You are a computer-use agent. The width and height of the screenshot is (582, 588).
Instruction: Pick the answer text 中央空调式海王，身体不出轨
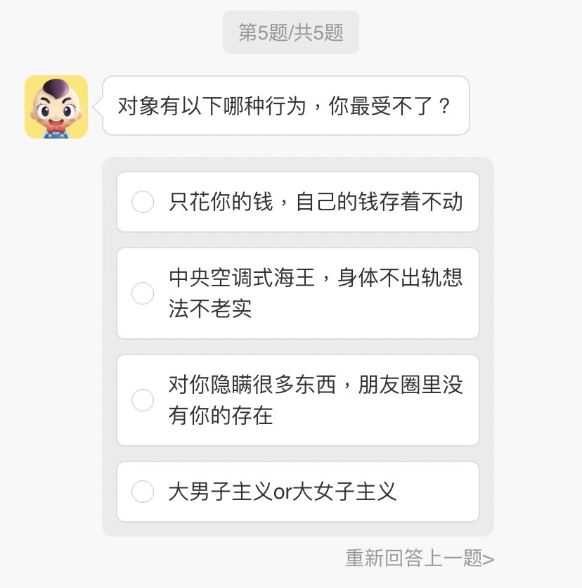tap(316, 278)
